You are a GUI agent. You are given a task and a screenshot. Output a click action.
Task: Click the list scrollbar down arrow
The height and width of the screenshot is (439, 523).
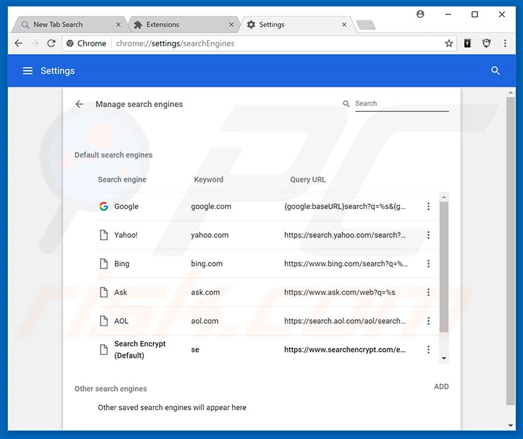pos(444,358)
